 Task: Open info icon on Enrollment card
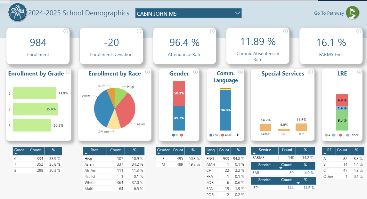click(x=66, y=31)
